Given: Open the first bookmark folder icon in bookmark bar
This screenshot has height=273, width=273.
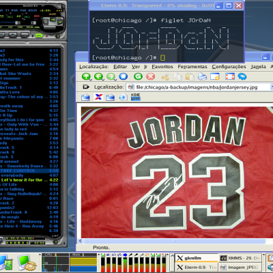Looking at the screenshot, I should click(x=85, y=98).
